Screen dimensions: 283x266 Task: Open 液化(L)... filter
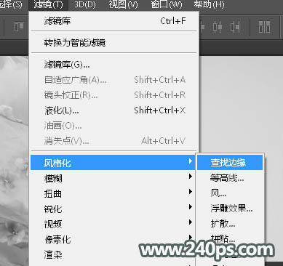(114, 110)
